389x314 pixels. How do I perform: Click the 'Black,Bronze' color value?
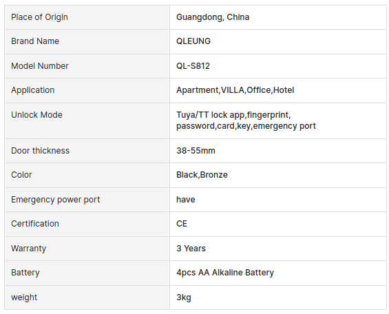point(202,175)
